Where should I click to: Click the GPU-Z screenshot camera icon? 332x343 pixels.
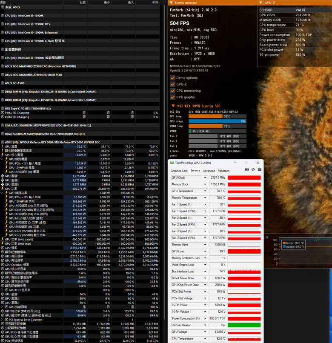click(x=246, y=169)
